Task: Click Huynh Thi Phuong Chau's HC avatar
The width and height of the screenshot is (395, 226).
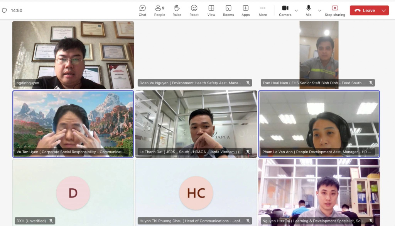Action: [196, 193]
